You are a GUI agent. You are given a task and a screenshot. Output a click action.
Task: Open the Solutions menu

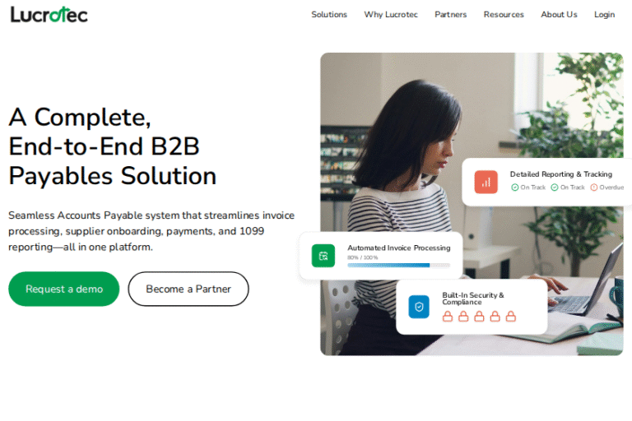tap(329, 15)
